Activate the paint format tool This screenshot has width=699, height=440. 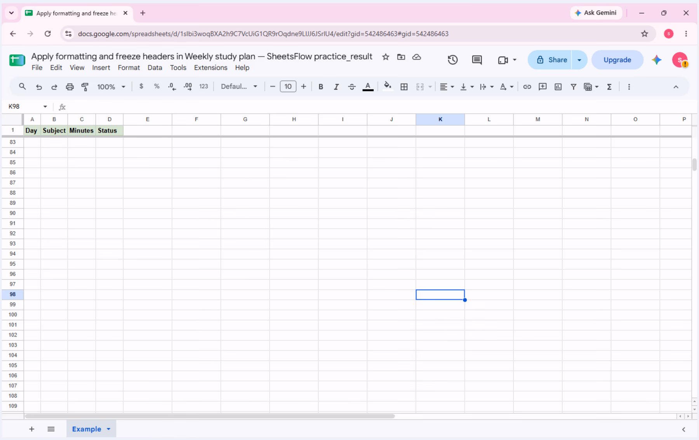(85, 87)
